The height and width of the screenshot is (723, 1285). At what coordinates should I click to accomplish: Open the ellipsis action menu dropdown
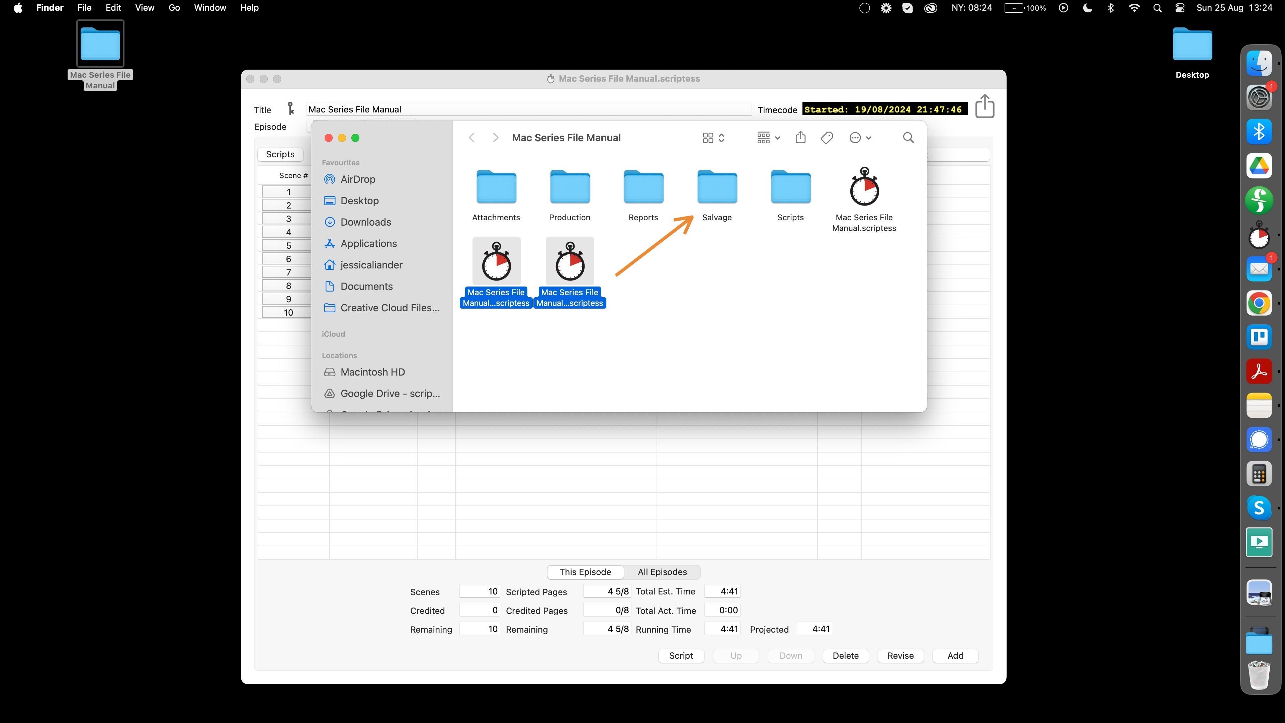(859, 138)
